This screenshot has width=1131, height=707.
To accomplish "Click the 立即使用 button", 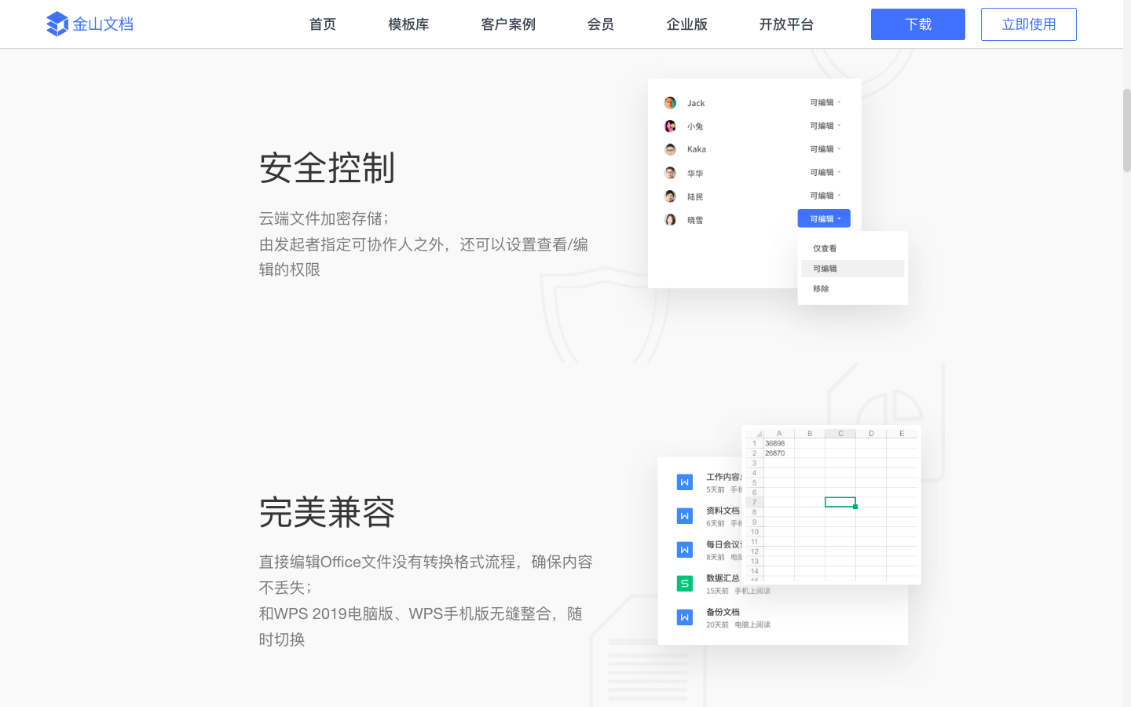I will tap(1028, 24).
